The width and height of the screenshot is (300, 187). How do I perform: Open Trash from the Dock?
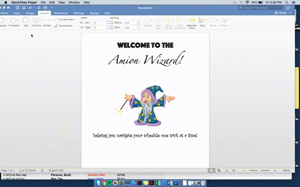click(203, 183)
